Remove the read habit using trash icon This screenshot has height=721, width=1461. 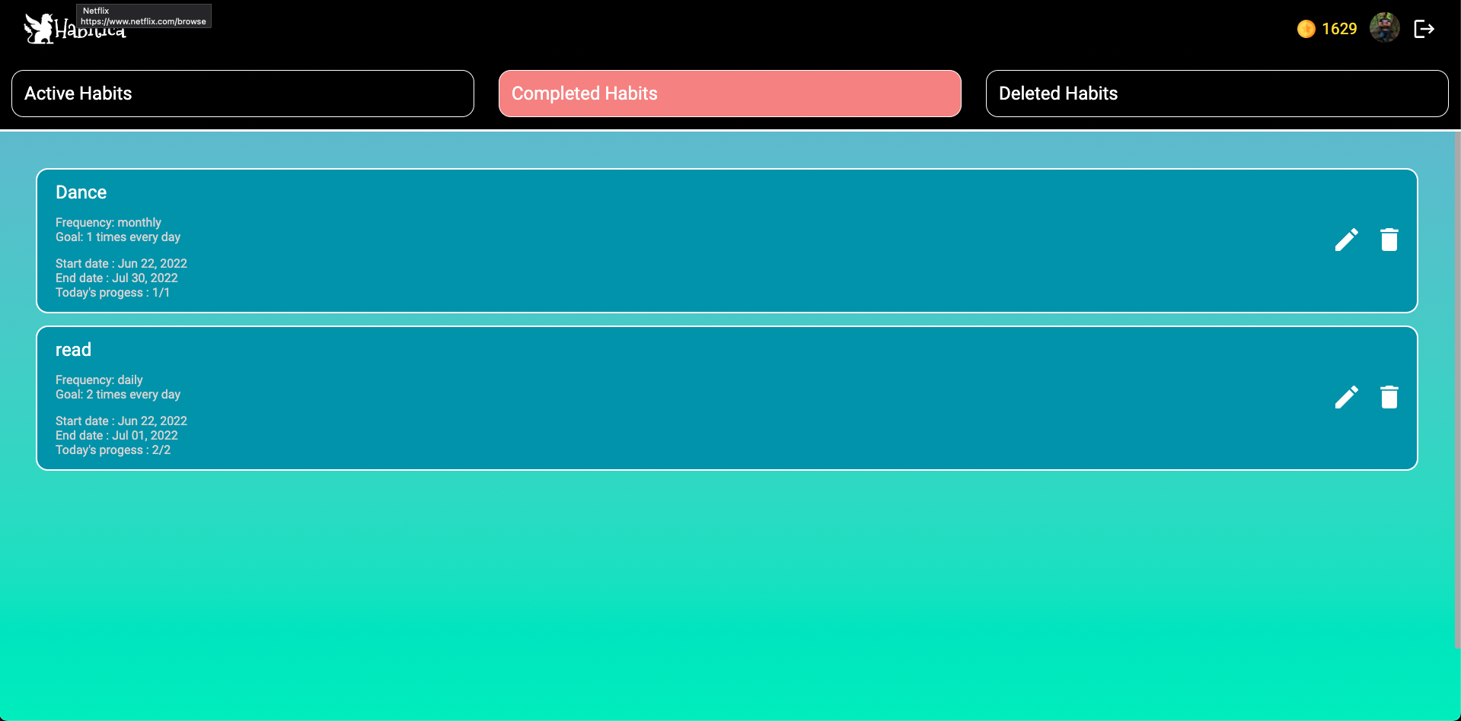coord(1389,396)
